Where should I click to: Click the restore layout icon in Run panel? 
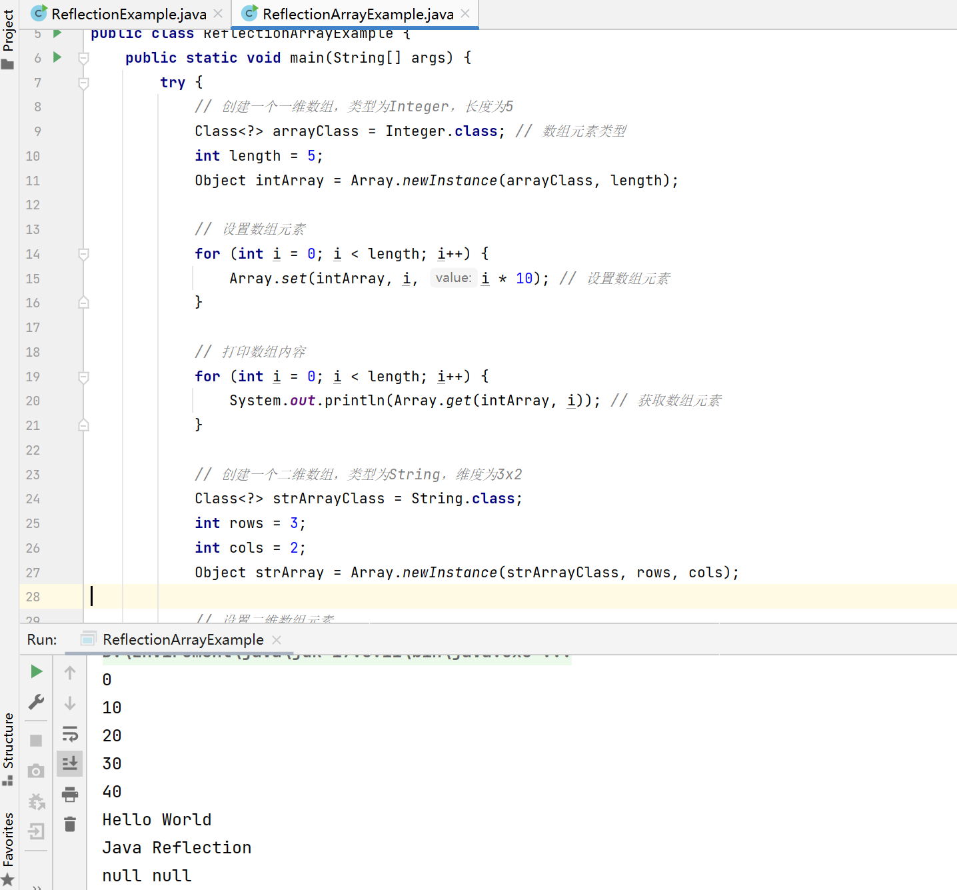pyautogui.click(x=37, y=801)
